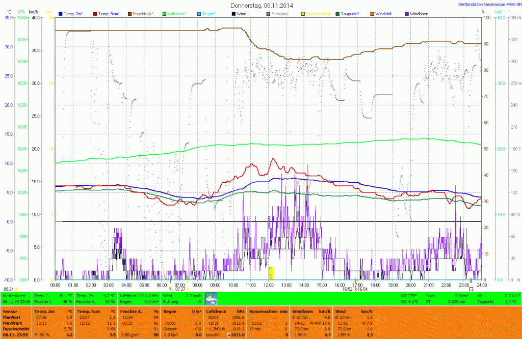522x339 pixels.
Task: Click the blue Temp. 2m legend swatch
Action: pyautogui.click(x=62, y=13)
